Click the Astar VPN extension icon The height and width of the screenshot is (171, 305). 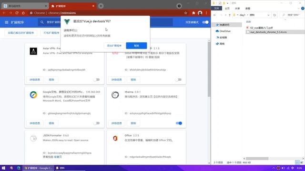(33, 51)
